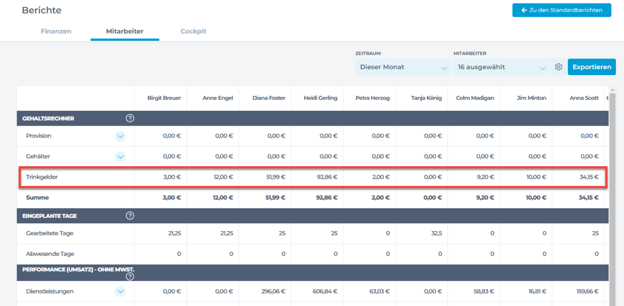624x306 pixels.
Task: Click Jim Minton's Dienstleistungen value 16,81 €
Action: coord(537,291)
